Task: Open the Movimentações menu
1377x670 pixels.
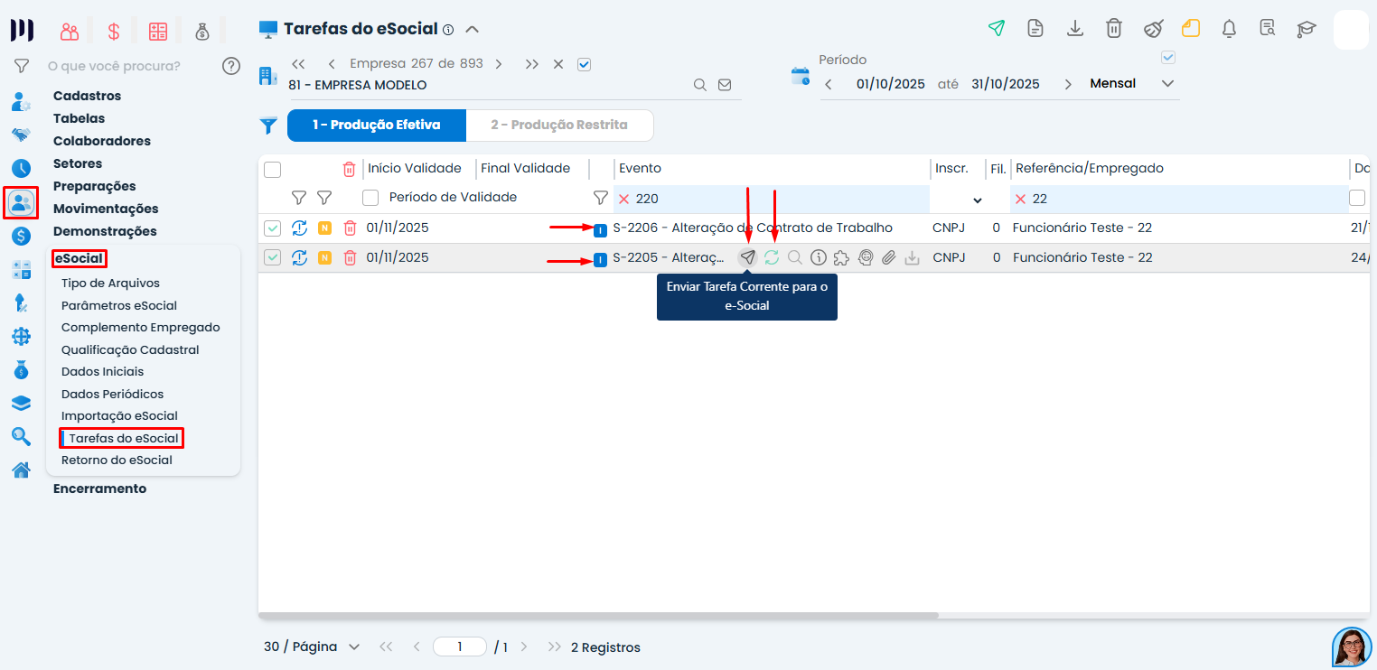Action: coord(106,209)
